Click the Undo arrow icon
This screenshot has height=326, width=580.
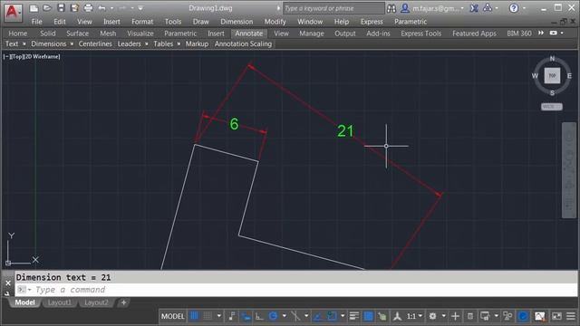click(x=102, y=8)
